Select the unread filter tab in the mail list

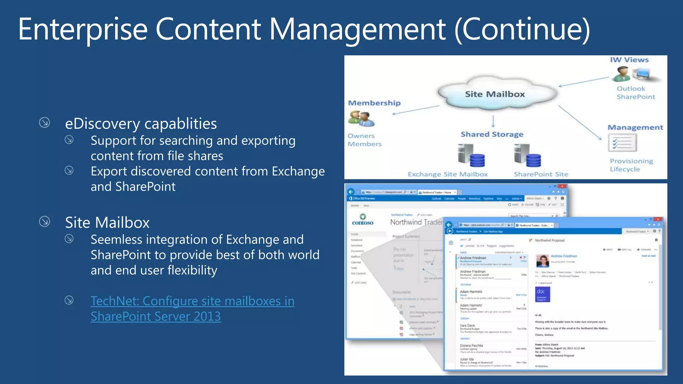click(470, 246)
